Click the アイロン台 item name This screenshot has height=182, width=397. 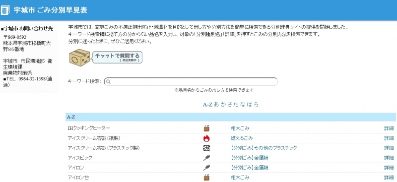(78, 178)
